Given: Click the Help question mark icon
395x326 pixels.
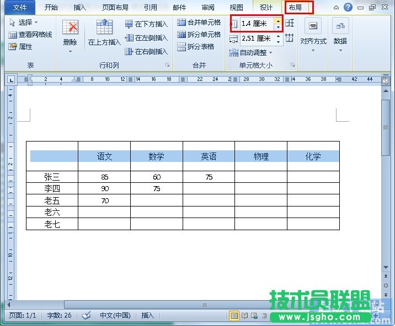Looking at the screenshot, I should click(348, 7).
